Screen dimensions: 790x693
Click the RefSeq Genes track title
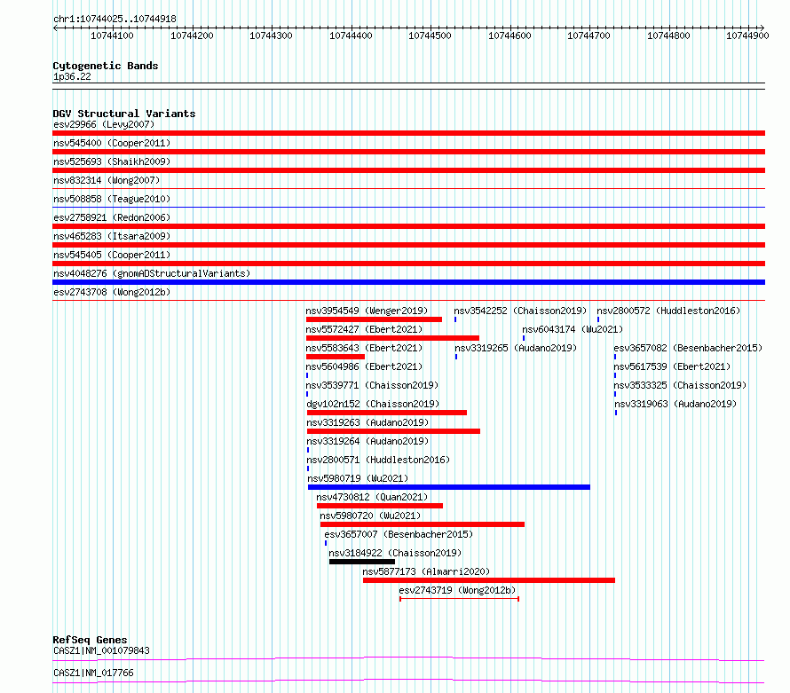click(x=91, y=640)
